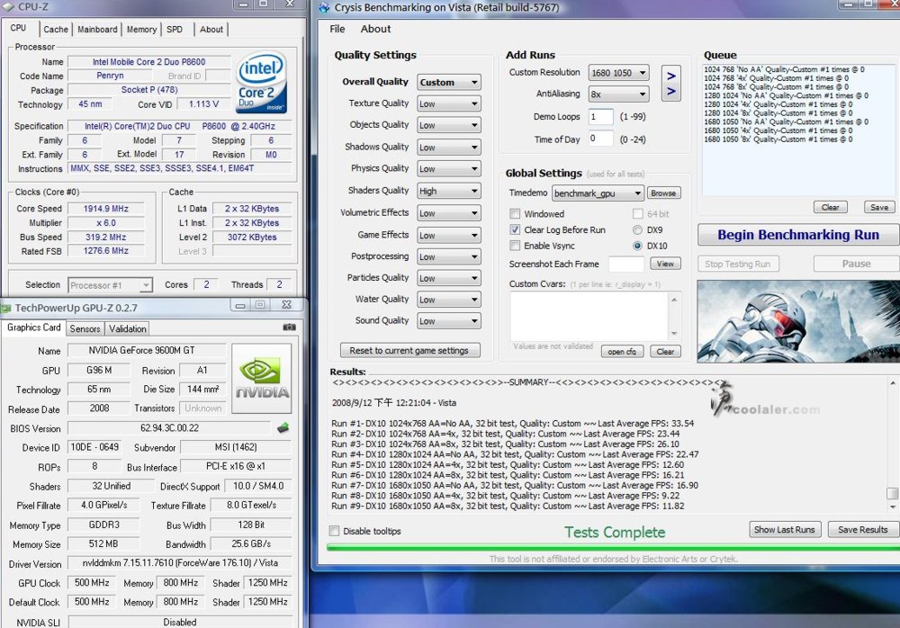The height and width of the screenshot is (628, 900).
Task: Open the Overall Quality dropdown
Action: tap(449, 82)
